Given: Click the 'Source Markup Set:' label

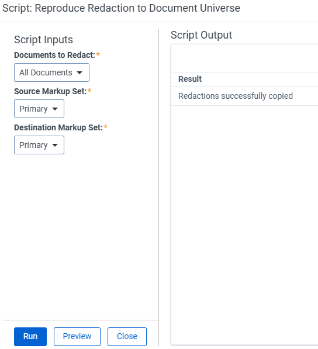Looking at the screenshot, I should [x=50, y=91].
